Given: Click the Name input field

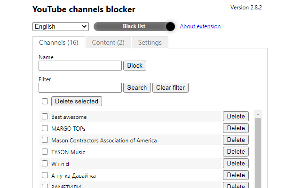Looking at the screenshot, I should tap(80, 65).
